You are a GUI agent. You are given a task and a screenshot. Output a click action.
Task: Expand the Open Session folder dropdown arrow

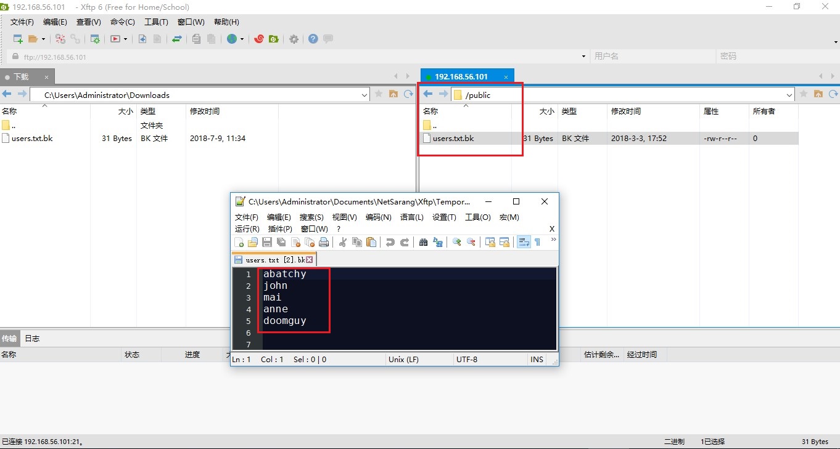coord(43,39)
